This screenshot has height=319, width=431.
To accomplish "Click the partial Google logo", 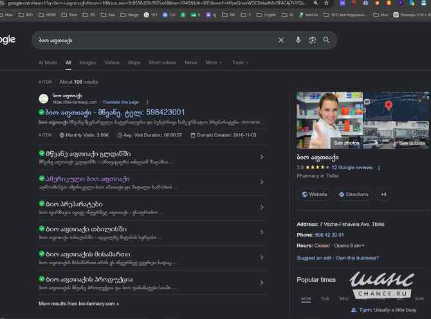I will pyautogui.click(x=8, y=40).
